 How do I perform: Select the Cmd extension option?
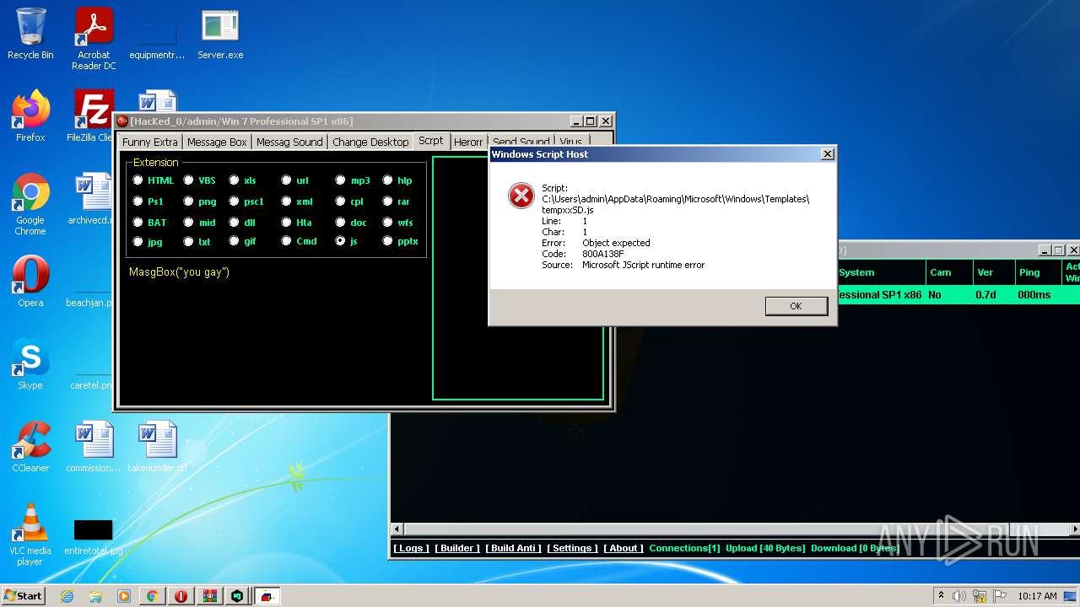[x=286, y=241]
